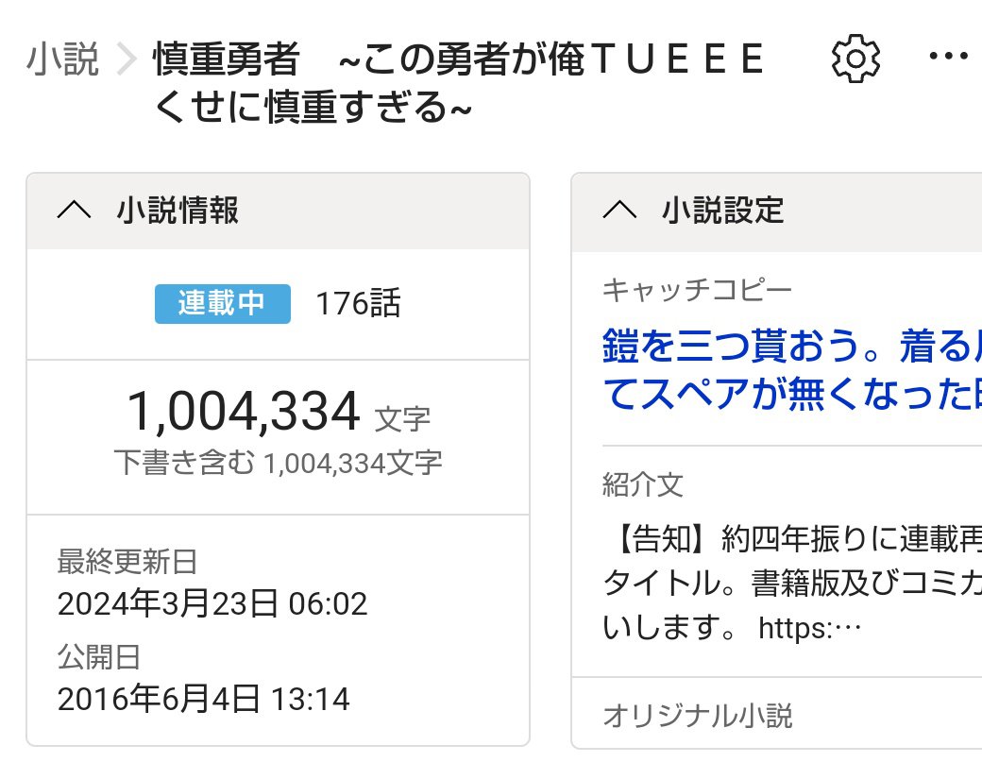Screen dimensions: 982x762
Task: Click the breadcrumb separator arrow after 小説
Action: pos(126,60)
